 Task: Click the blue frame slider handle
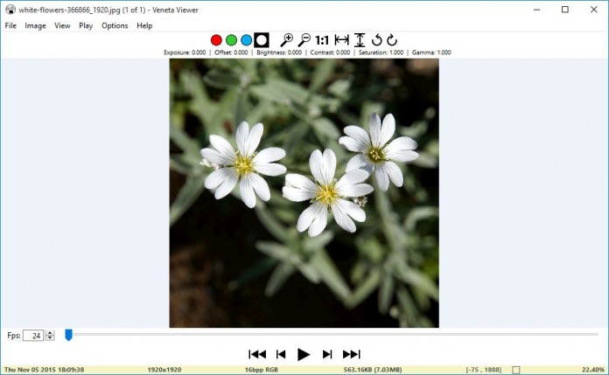tap(68, 335)
